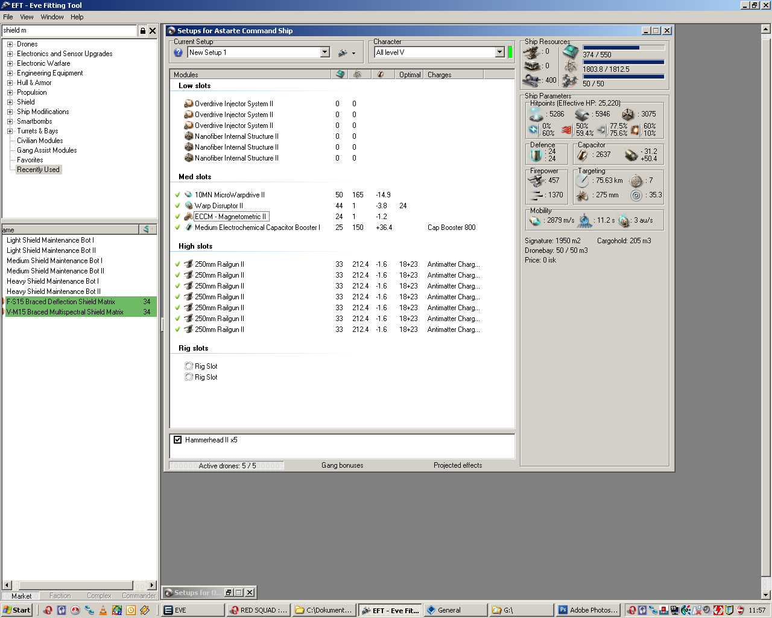Click into the module search field
Image resolution: width=772 pixels, height=618 pixels.
pyautogui.click(x=70, y=30)
